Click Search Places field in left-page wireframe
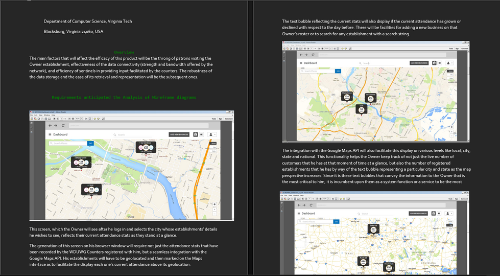 [68, 143]
